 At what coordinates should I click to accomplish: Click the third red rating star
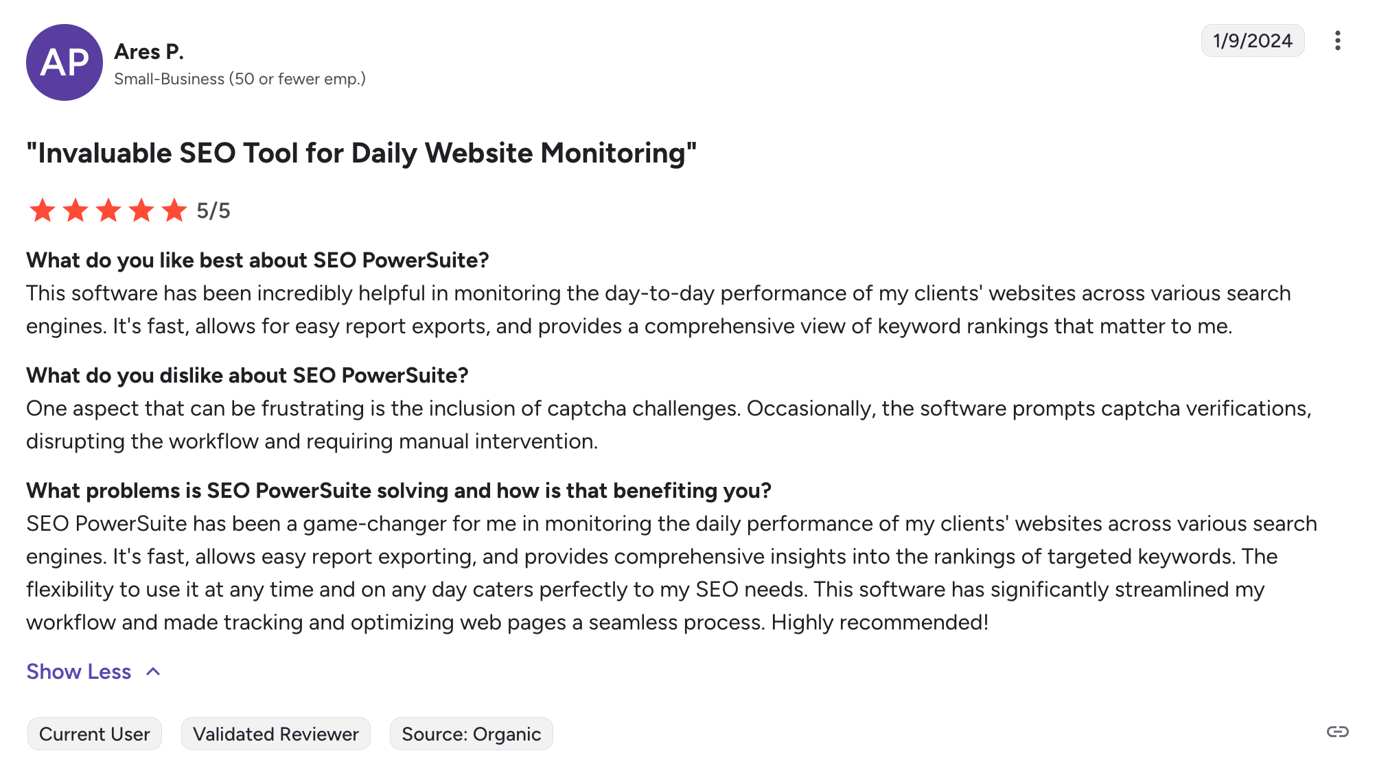[108, 211]
